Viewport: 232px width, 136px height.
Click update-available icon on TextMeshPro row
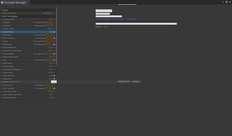pyautogui.click(x=54, y=79)
